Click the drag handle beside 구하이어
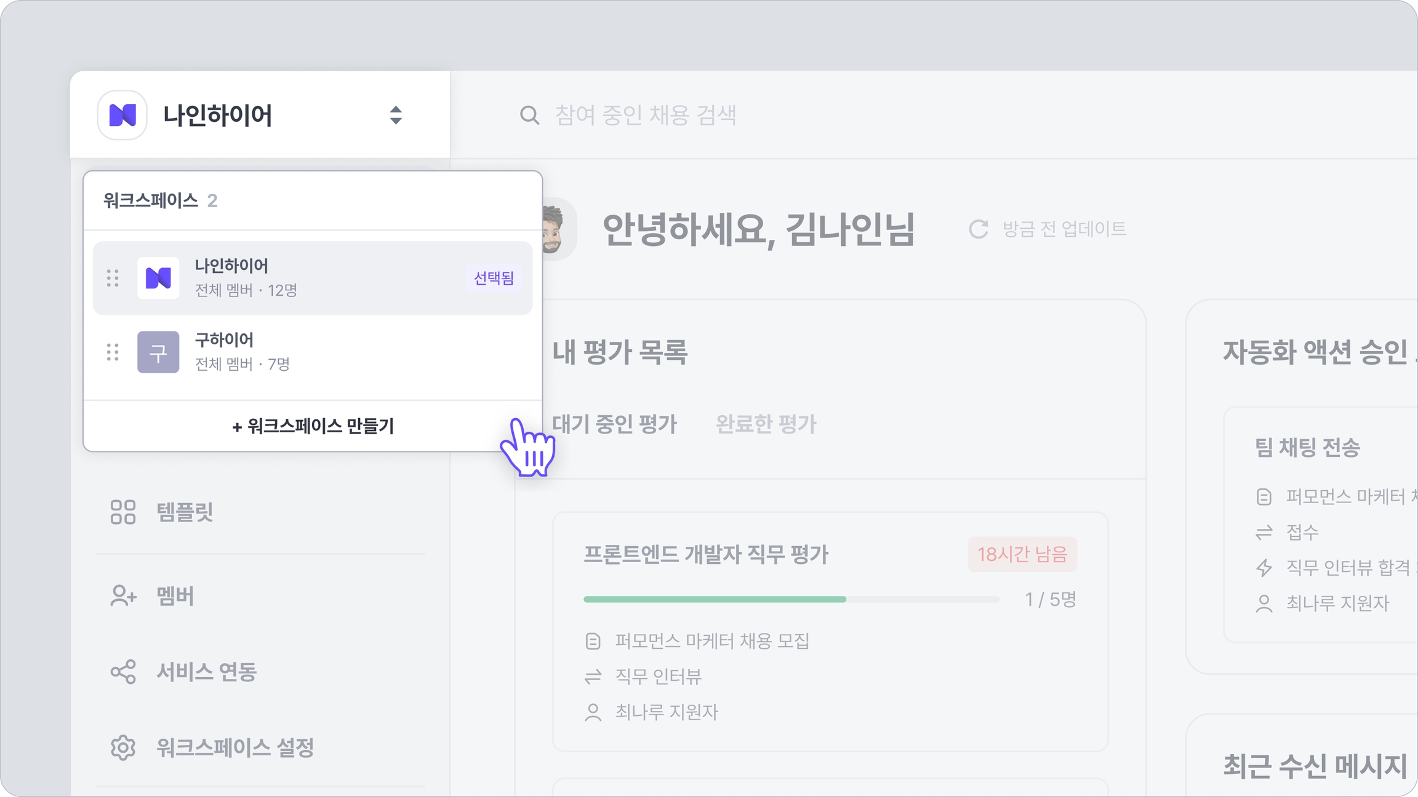 (113, 352)
